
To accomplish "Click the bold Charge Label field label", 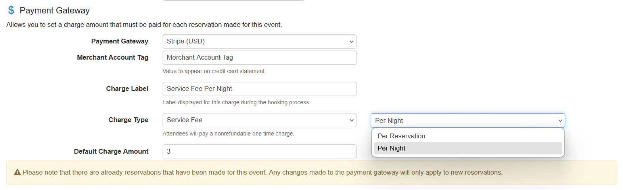I will tap(127, 89).
